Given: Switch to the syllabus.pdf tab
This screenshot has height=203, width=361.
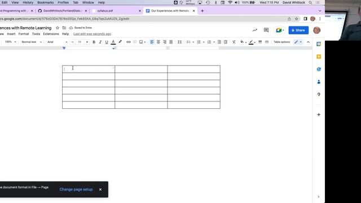Looking at the screenshot, I should [116, 11].
